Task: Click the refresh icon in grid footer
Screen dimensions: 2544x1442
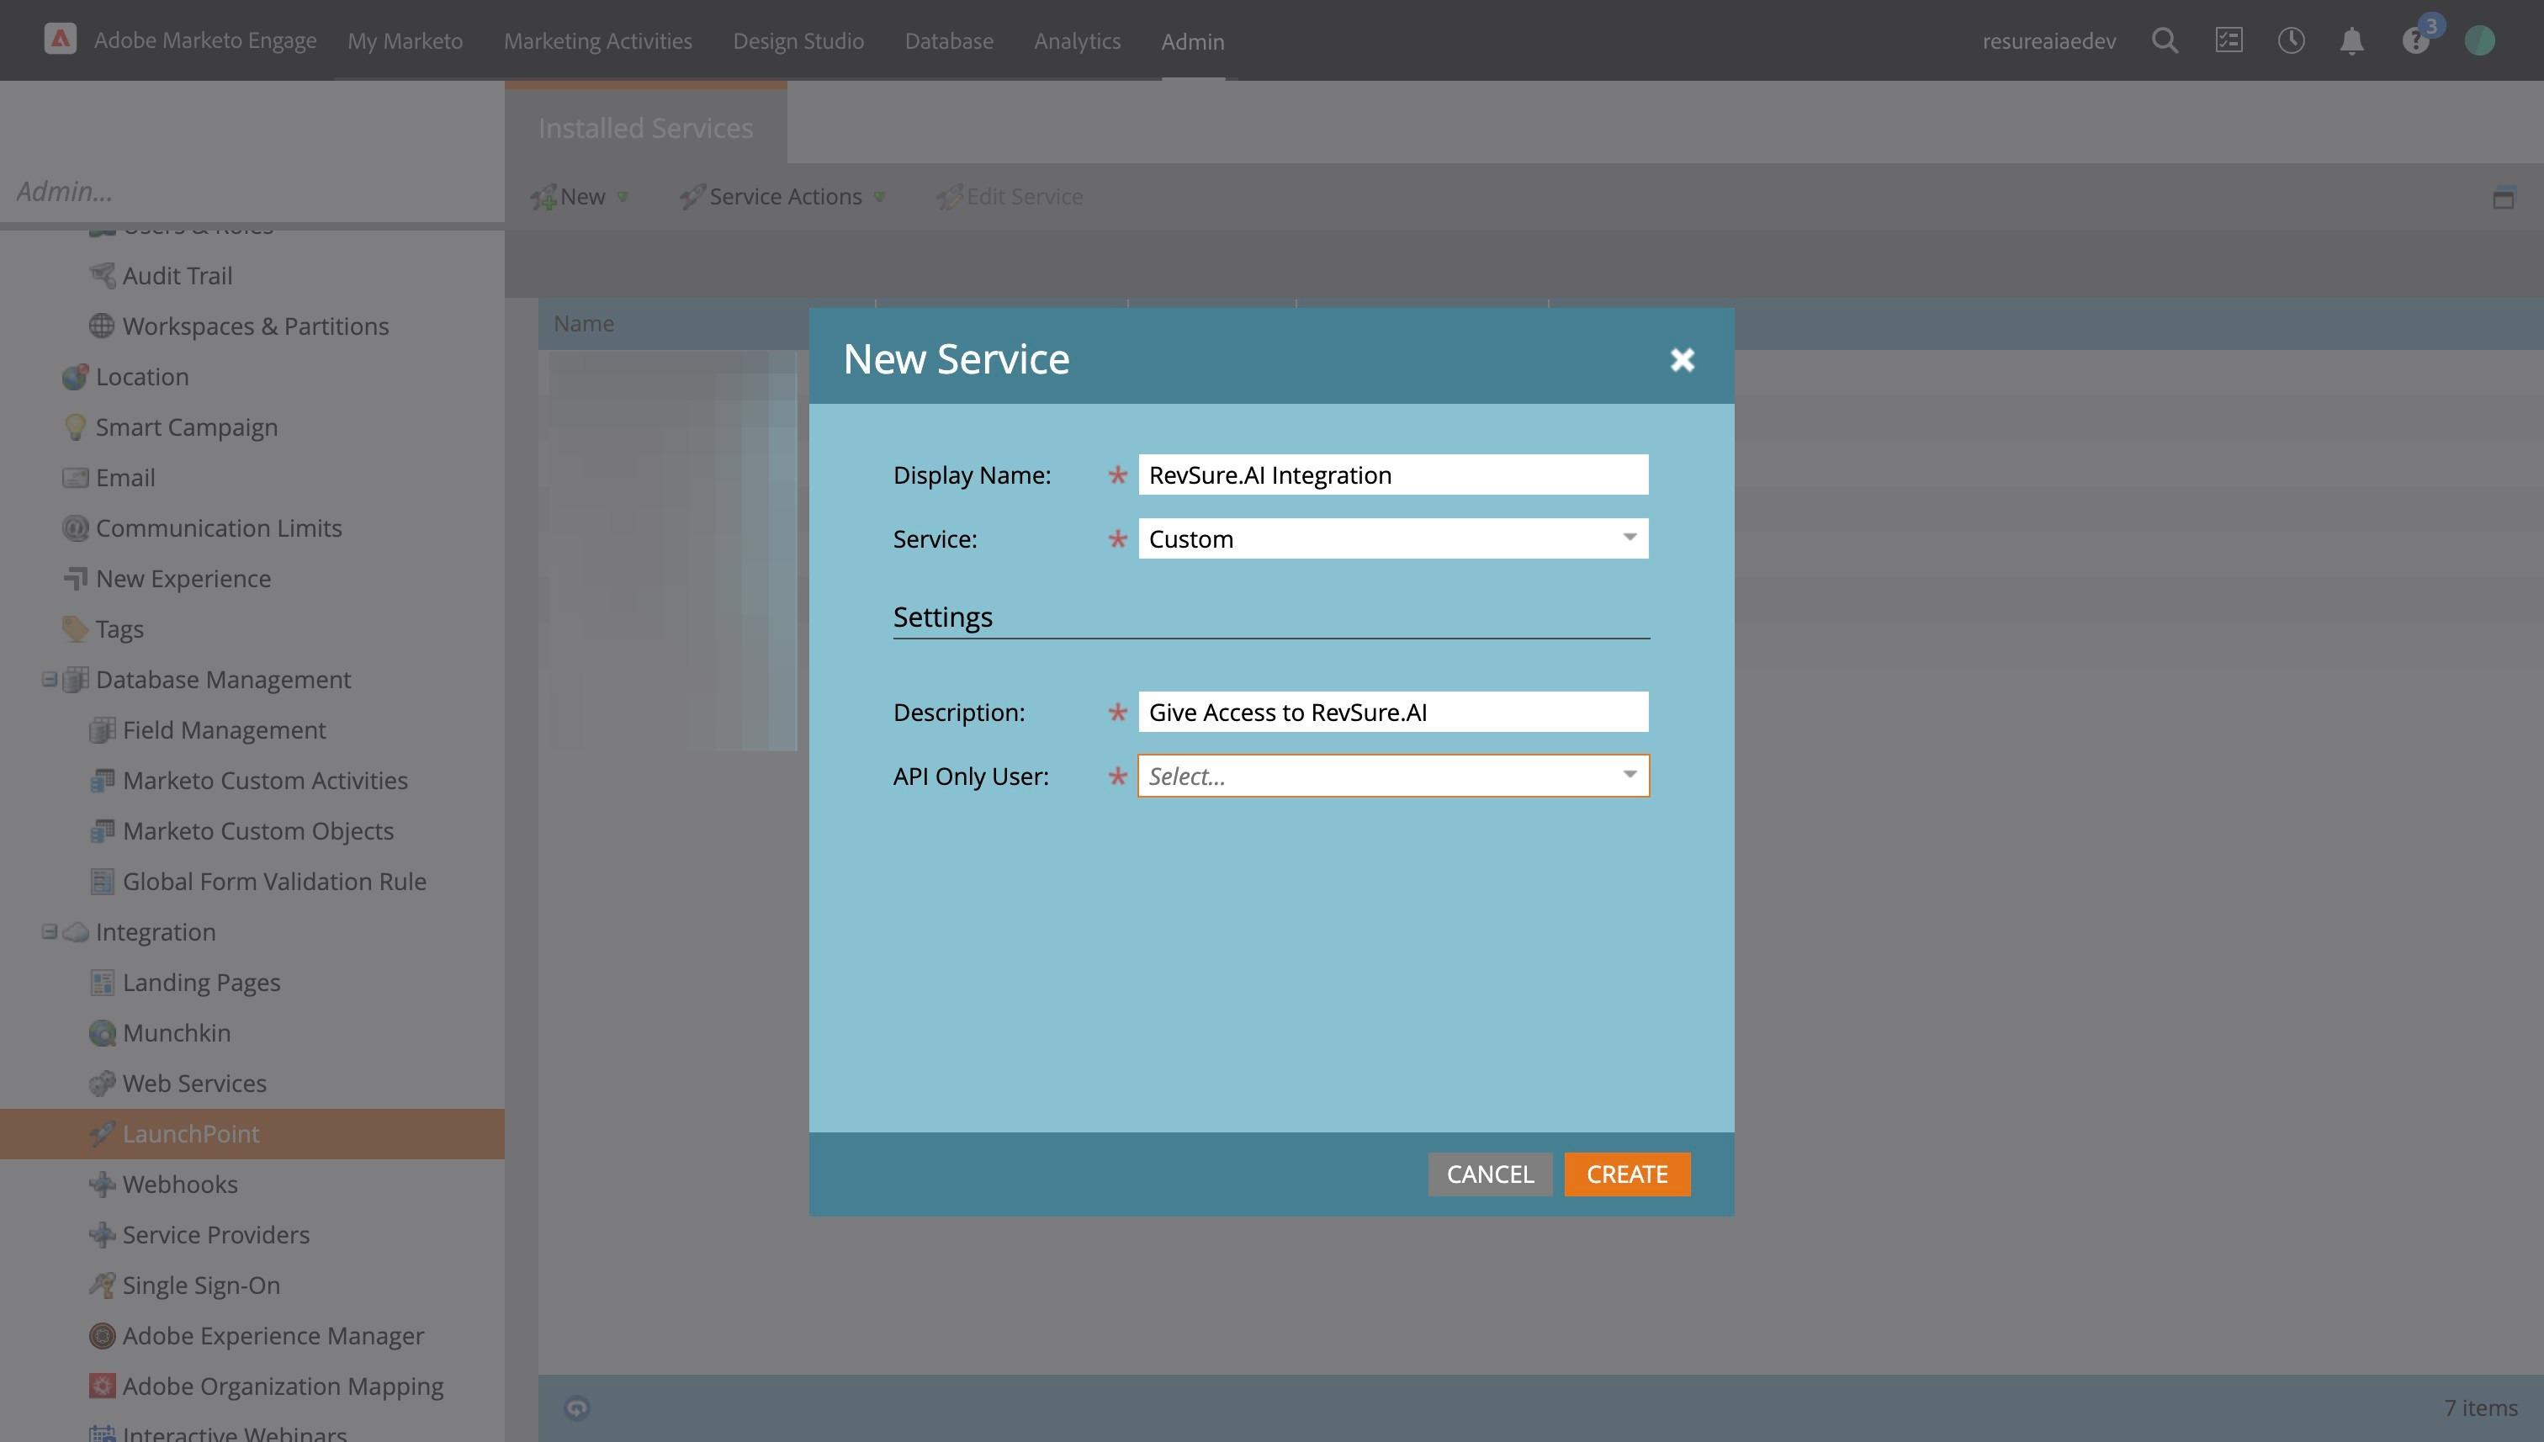Action: (576, 1408)
